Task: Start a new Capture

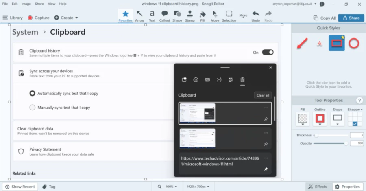Action: click(39, 18)
